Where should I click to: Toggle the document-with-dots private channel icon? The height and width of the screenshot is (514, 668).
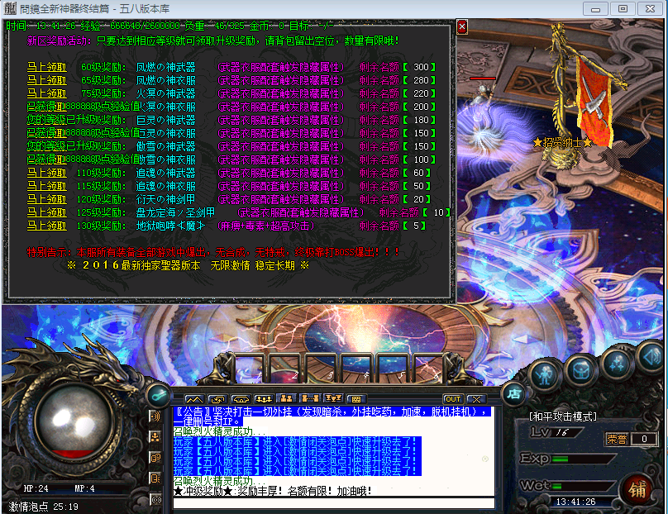pyautogui.click(x=155, y=478)
